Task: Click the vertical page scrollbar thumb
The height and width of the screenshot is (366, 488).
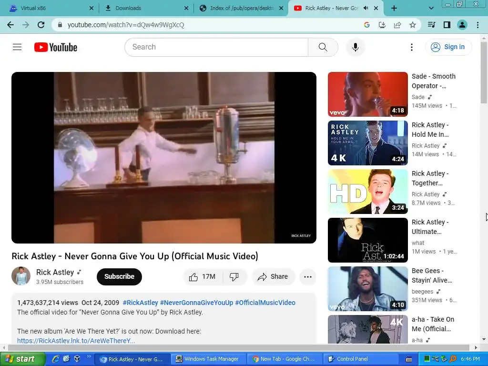Action: (484, 72)
